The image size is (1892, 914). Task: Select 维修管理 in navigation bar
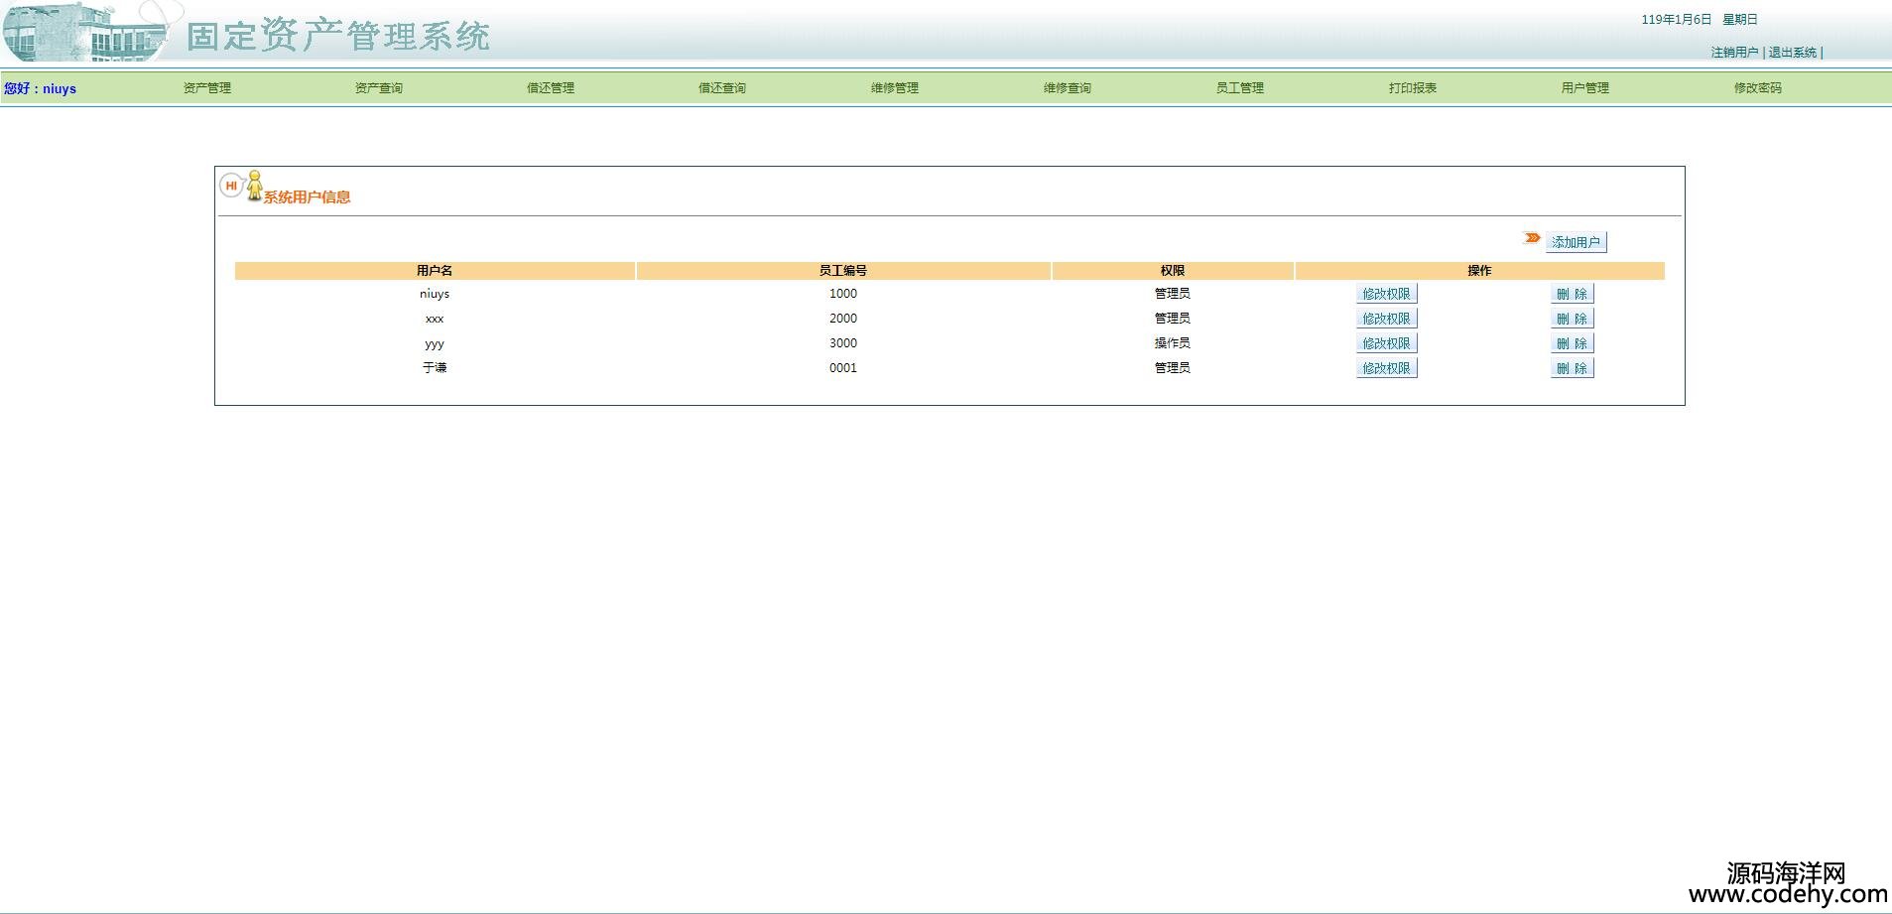(895, 88)
